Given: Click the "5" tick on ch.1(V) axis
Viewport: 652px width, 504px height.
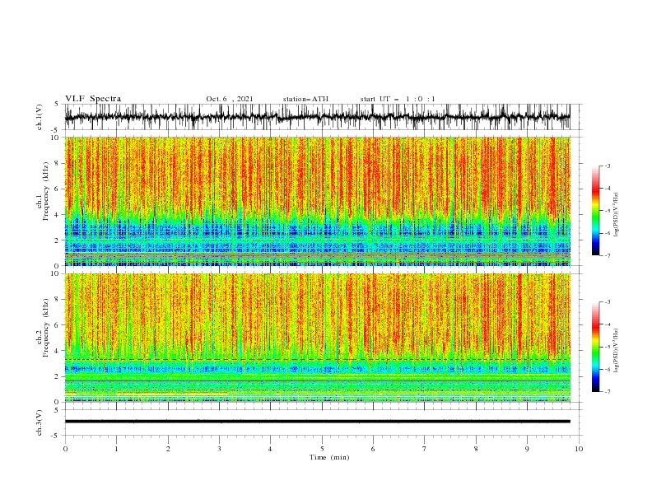Looking at the screenshot, I should (57, 104).
